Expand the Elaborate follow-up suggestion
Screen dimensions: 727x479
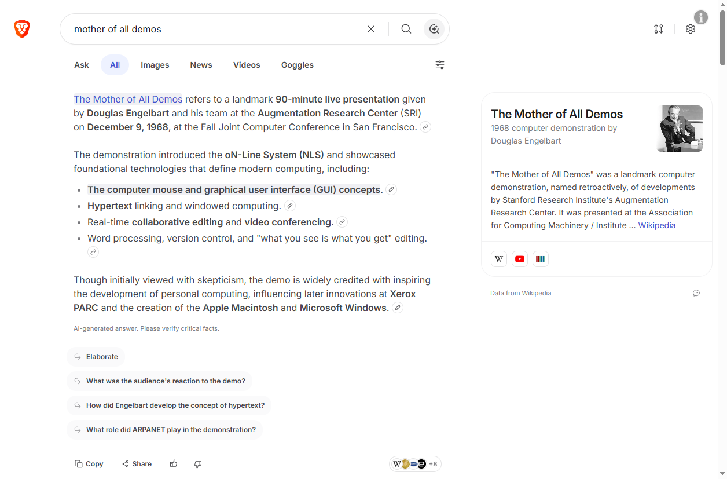[96, 357]
